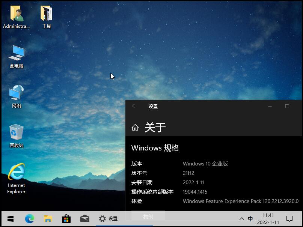Open the notification action center
The height and width of the screenshot is (227, 303).
(x=289, y=219)
